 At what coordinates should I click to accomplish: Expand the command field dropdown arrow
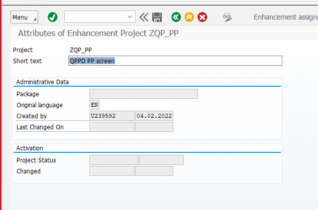coord(131,17)
